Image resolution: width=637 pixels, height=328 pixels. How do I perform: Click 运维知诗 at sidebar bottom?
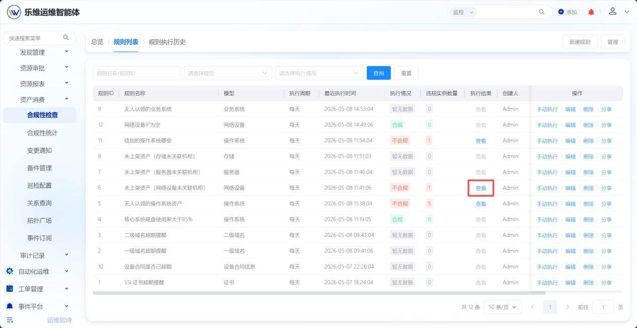coord(59,320)
